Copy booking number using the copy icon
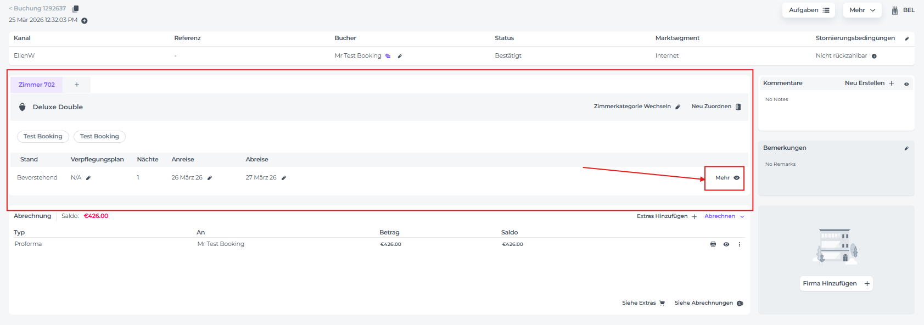Viewport: 924px width, 325px height. coord(76,9)
